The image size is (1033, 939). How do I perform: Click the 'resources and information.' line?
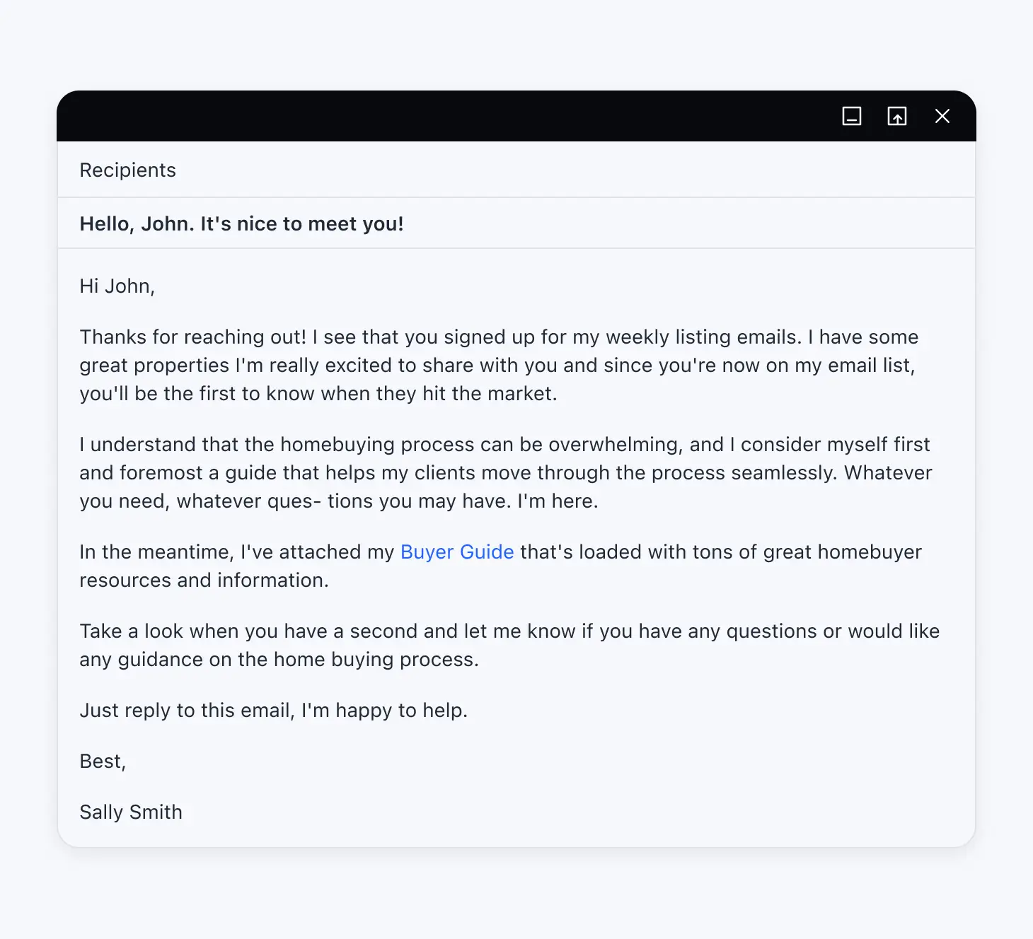pyautogui.click(x=204, y=581)
